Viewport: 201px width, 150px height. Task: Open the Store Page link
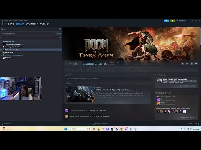(x=70, y=70)
